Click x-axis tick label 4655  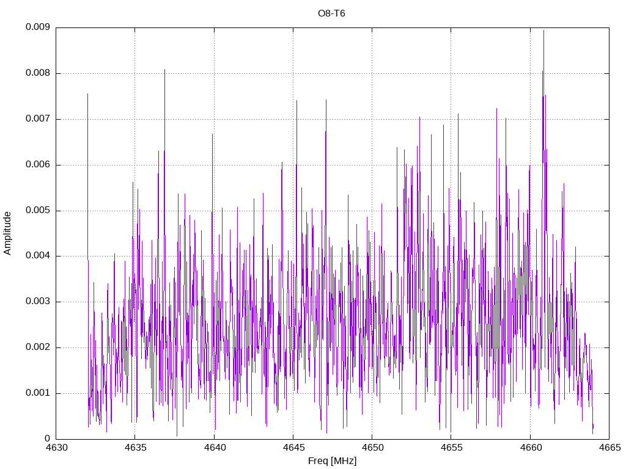[452, 448]
